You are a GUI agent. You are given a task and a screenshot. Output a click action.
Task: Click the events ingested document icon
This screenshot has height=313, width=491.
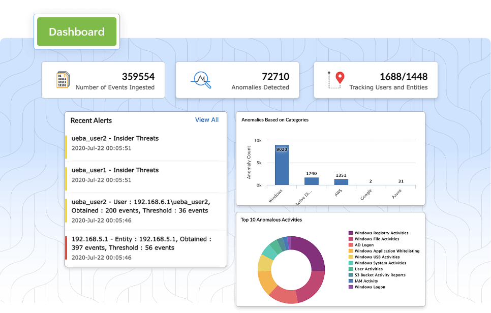click(x=63, y=80)
